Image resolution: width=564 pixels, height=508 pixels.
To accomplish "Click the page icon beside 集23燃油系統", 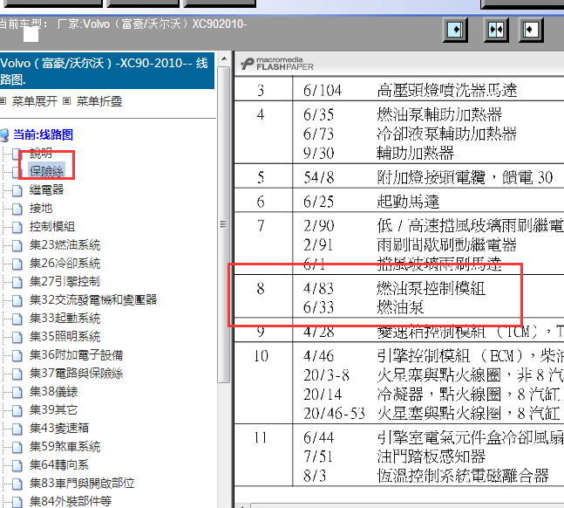I will 17,246.
